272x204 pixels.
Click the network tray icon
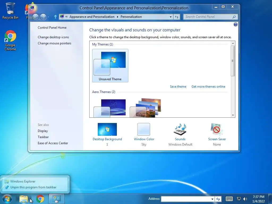(x=239, y=199)
